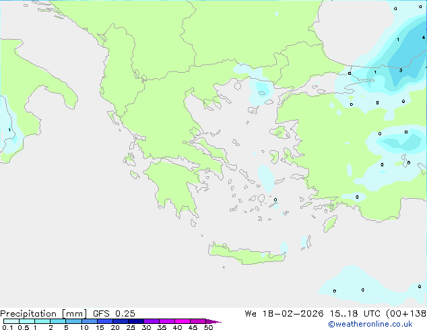The image size is (427, 330).
Task: Select the 35–40 mm legend color swatch
Action: point(166,321)
